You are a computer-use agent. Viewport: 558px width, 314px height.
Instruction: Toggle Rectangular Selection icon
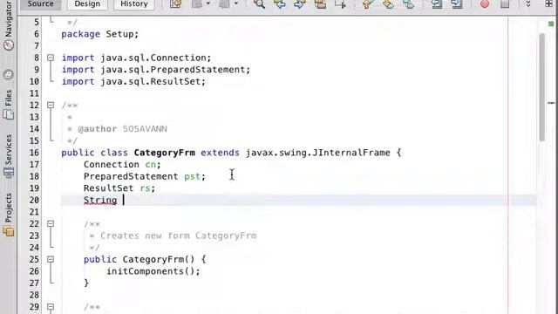point(340,4)
